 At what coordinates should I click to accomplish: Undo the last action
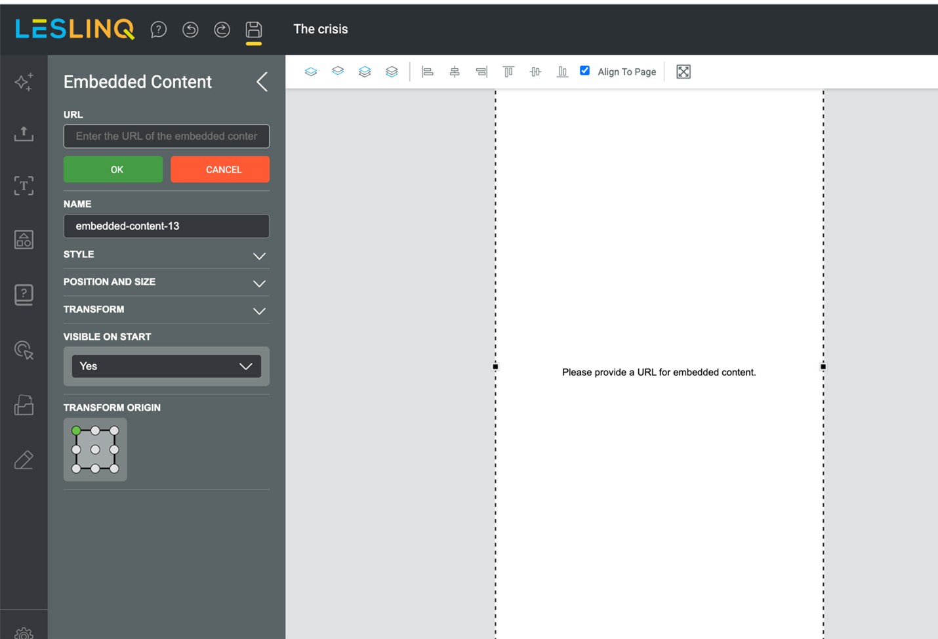(x=190, y=29)
